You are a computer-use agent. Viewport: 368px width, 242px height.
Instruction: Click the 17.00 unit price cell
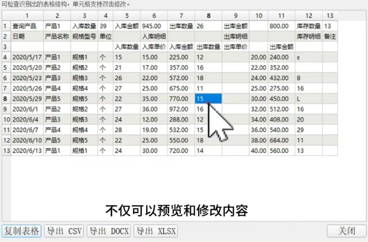154,67
